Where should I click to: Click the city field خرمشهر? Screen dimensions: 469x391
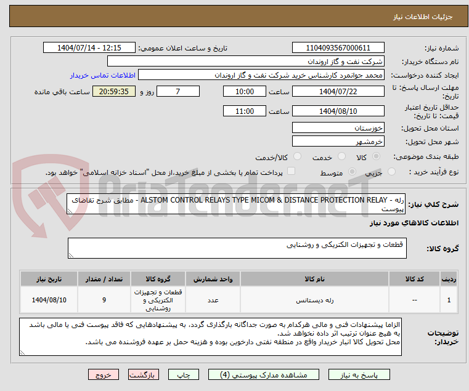pyautogui.click(x=338, y=142)
